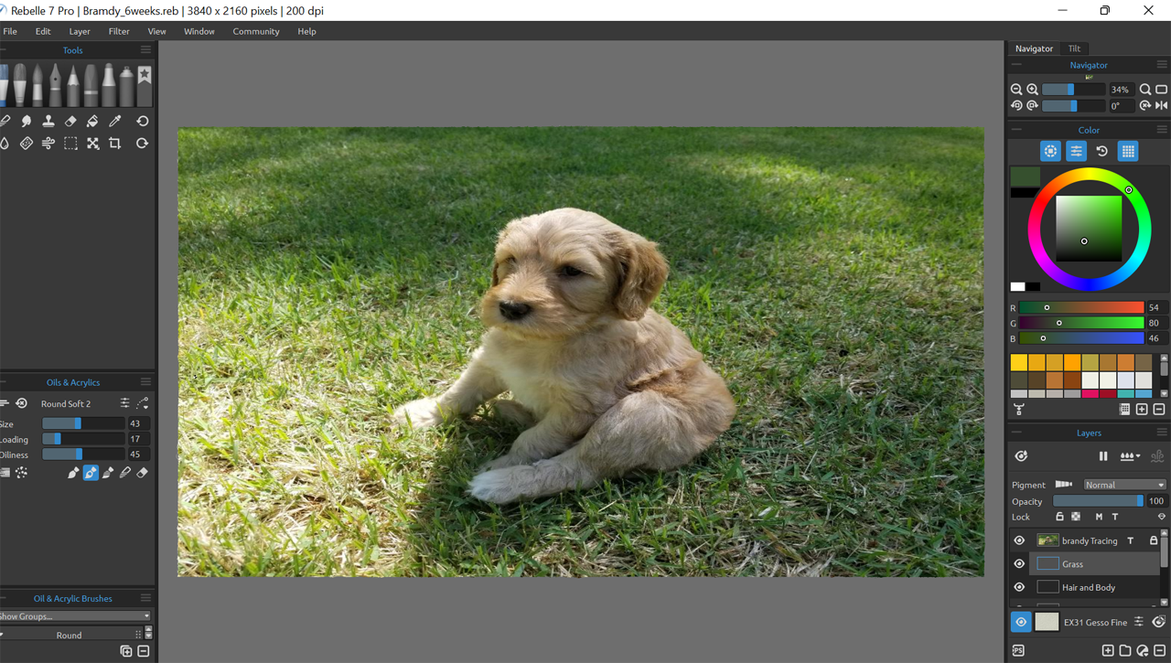Select the Crop tool
Screen dimensions: 1171x663
[x=114, y=144]
